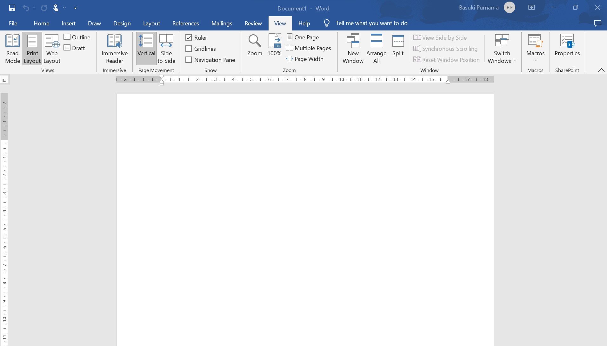Open the Macros dropdown menu
This screenshot has height=346, width=607.
(x=535, y=49)
